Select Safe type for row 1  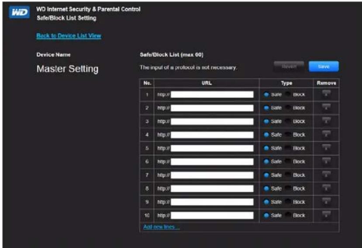tap(266, 94)
